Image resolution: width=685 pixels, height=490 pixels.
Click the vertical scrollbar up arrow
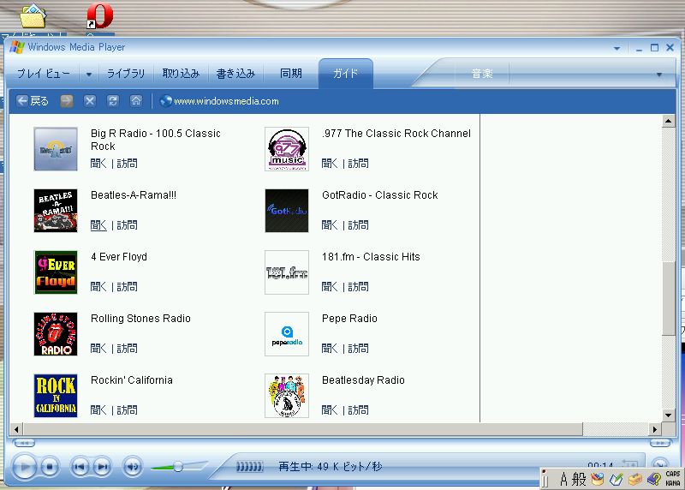tap(668, 121)
